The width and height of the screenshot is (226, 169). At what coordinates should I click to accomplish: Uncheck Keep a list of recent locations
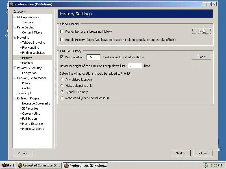pyautogui.click(x=62, y=57)
